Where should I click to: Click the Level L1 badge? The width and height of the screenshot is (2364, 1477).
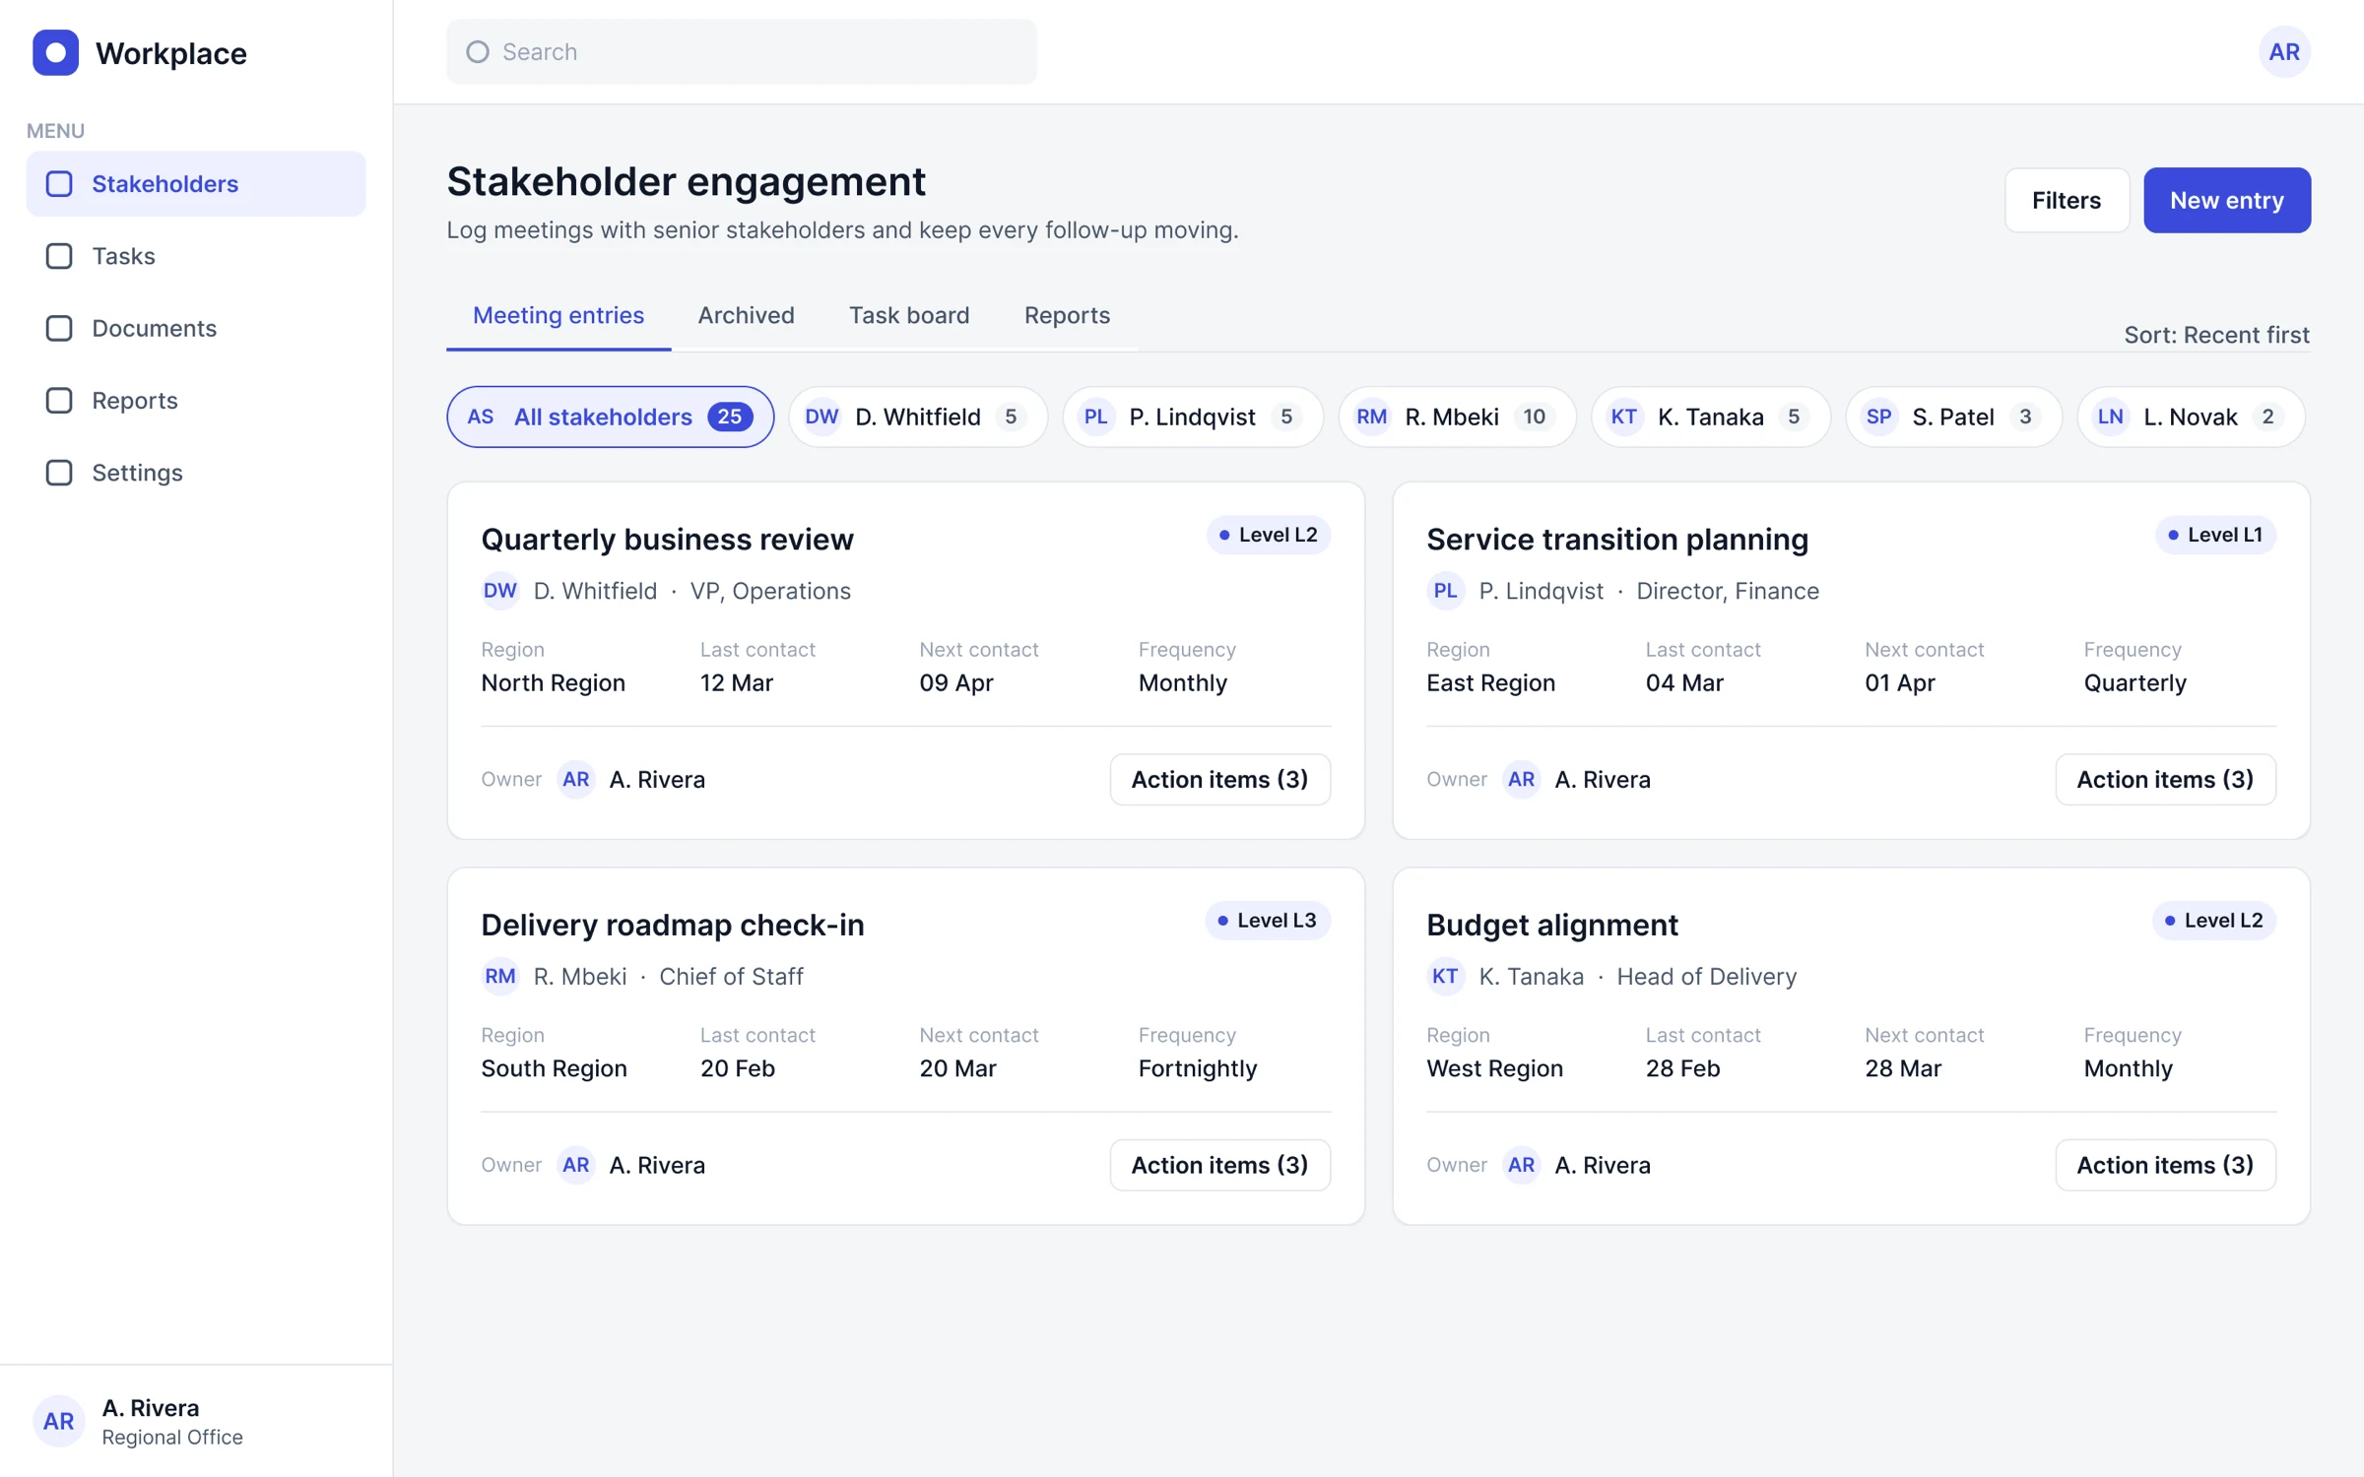(2215, 535)
